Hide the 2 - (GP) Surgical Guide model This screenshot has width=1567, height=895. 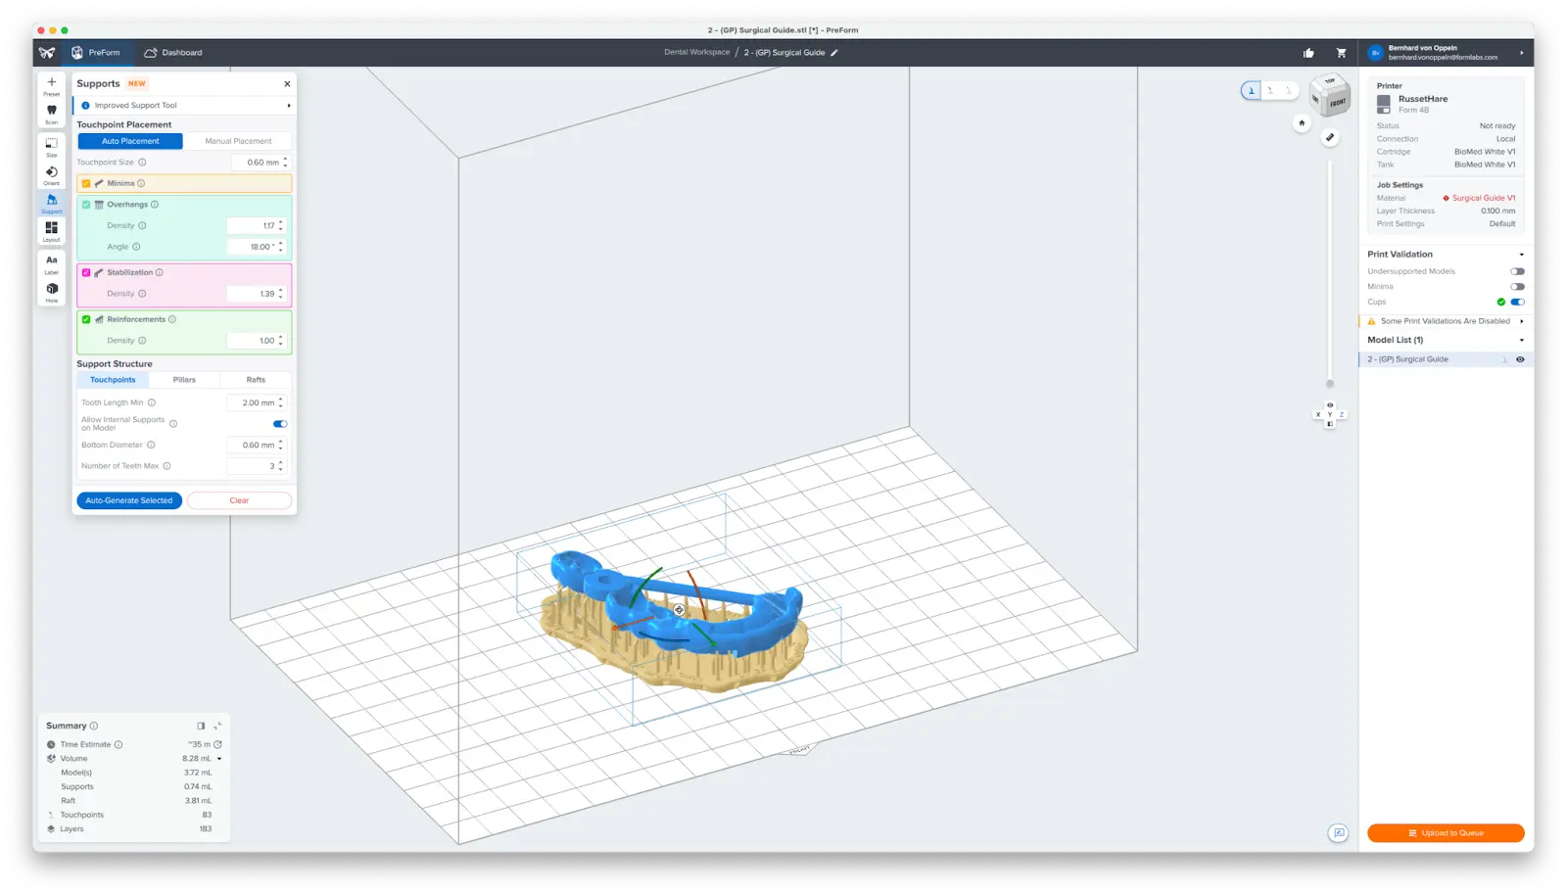pos(1520,358)
